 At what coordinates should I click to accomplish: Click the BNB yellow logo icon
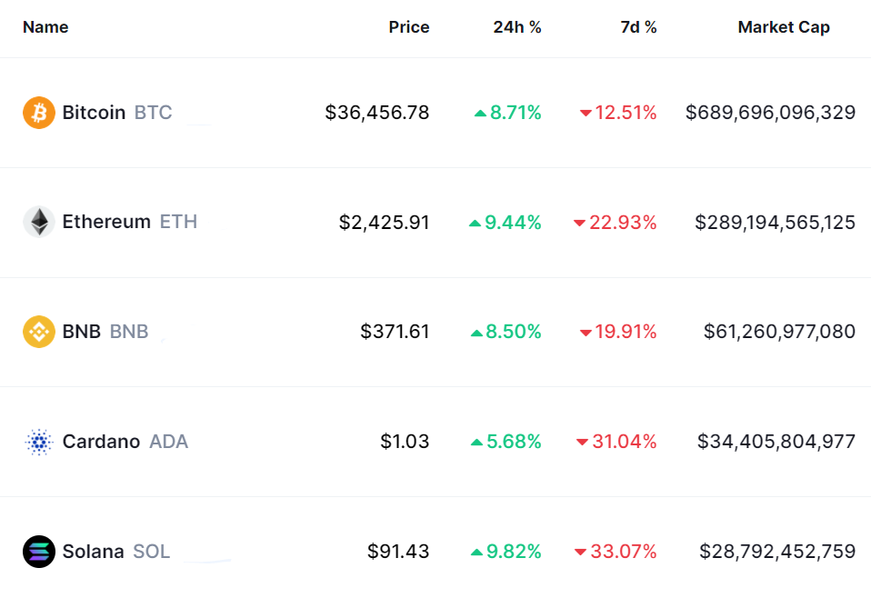[x=39, y=332]
